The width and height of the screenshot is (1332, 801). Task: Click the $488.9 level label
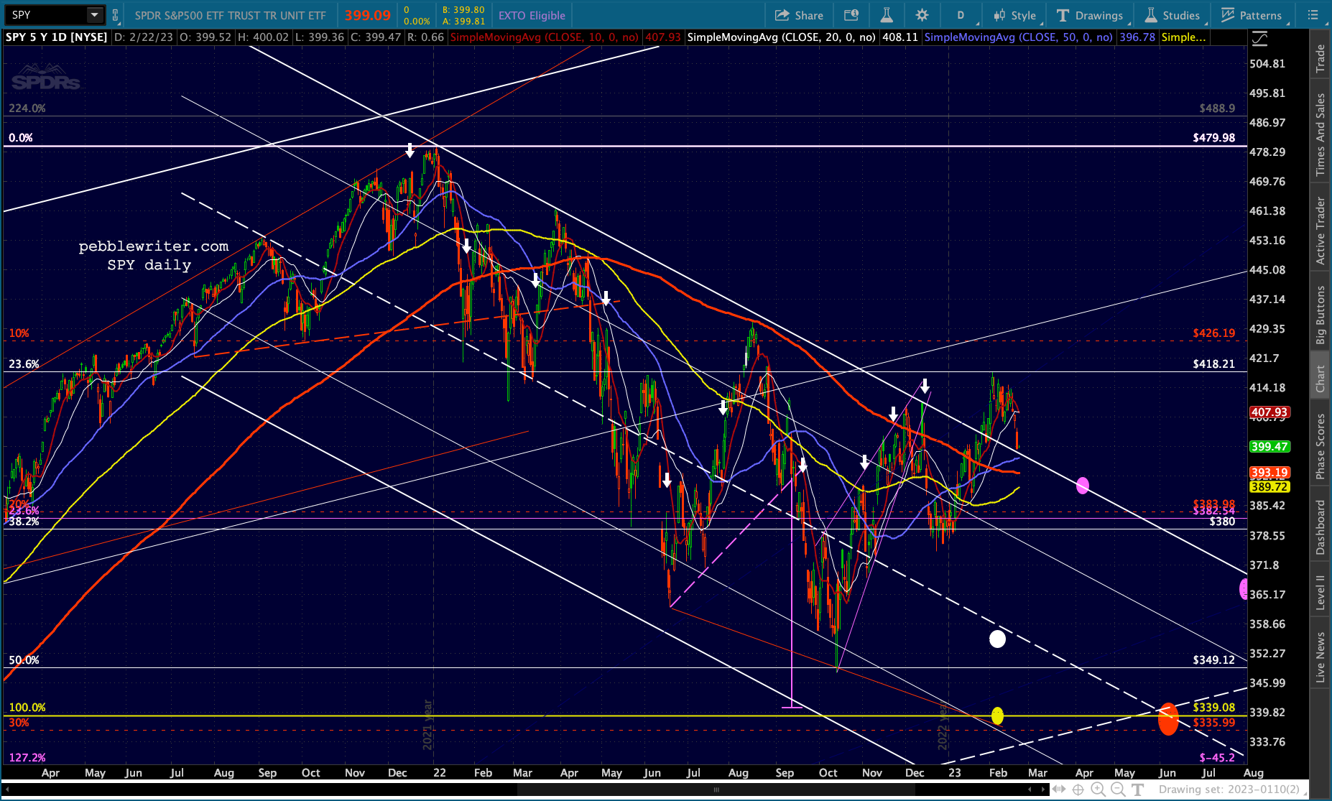point(1217,108)
